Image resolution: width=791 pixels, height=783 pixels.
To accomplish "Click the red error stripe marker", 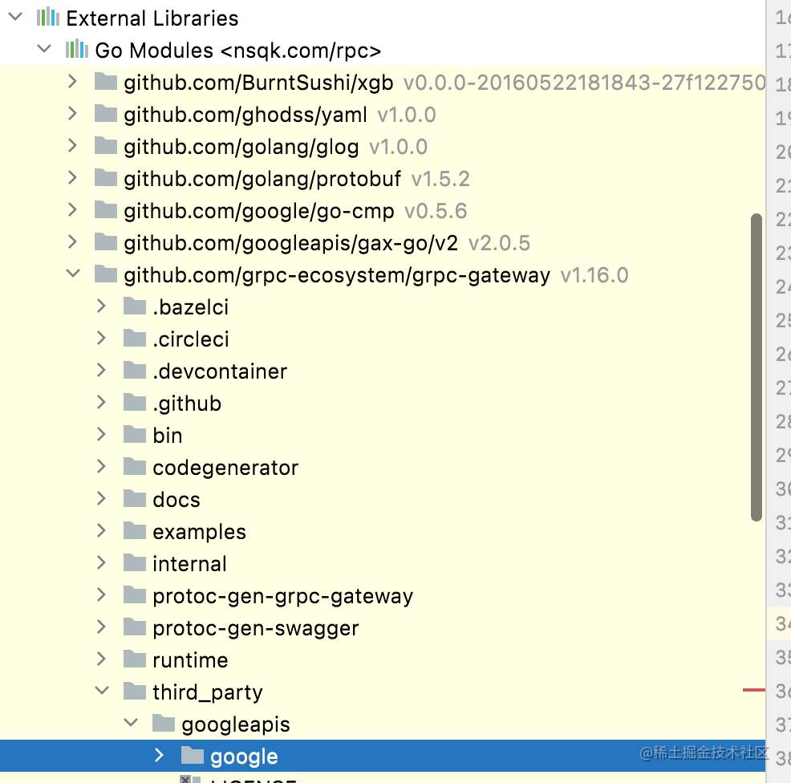I will click(x=753, y=690).
